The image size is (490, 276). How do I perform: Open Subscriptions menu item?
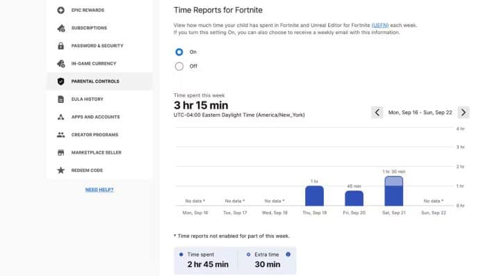pyautogui.click(x=99, y=28)
